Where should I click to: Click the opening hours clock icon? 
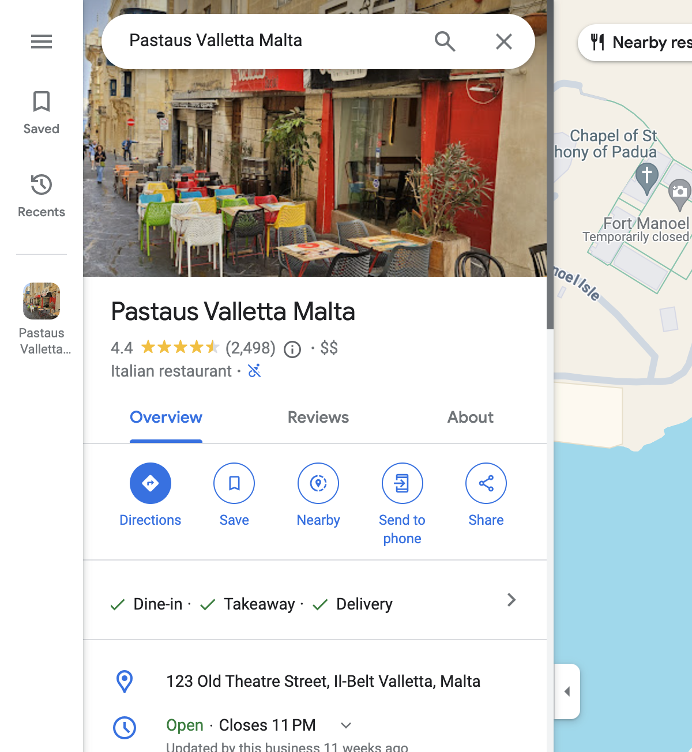point(125,728)
